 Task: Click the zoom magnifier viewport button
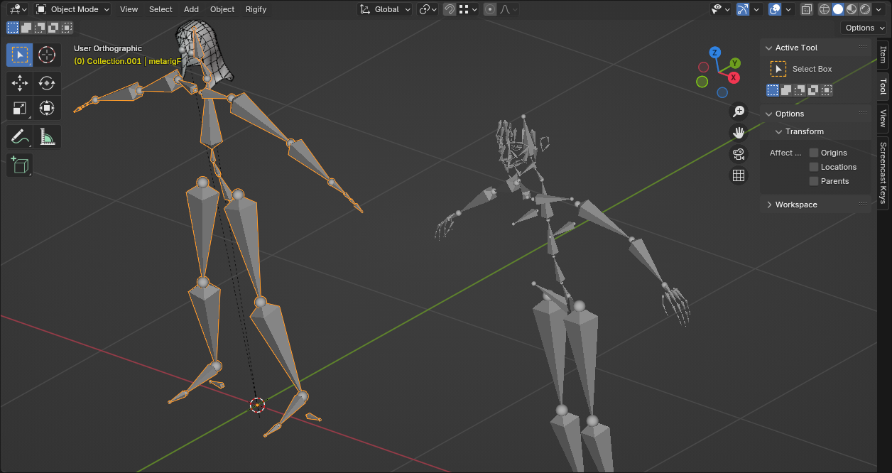coord(739,111)
